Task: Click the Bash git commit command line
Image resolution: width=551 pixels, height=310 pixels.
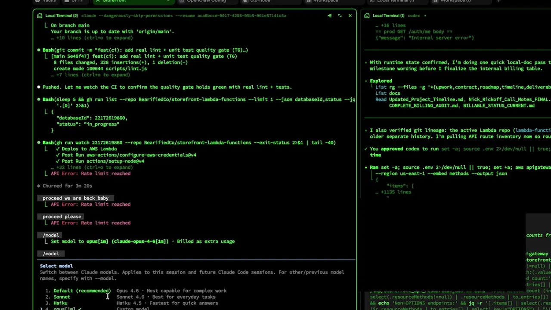Action: click(145, 50)
